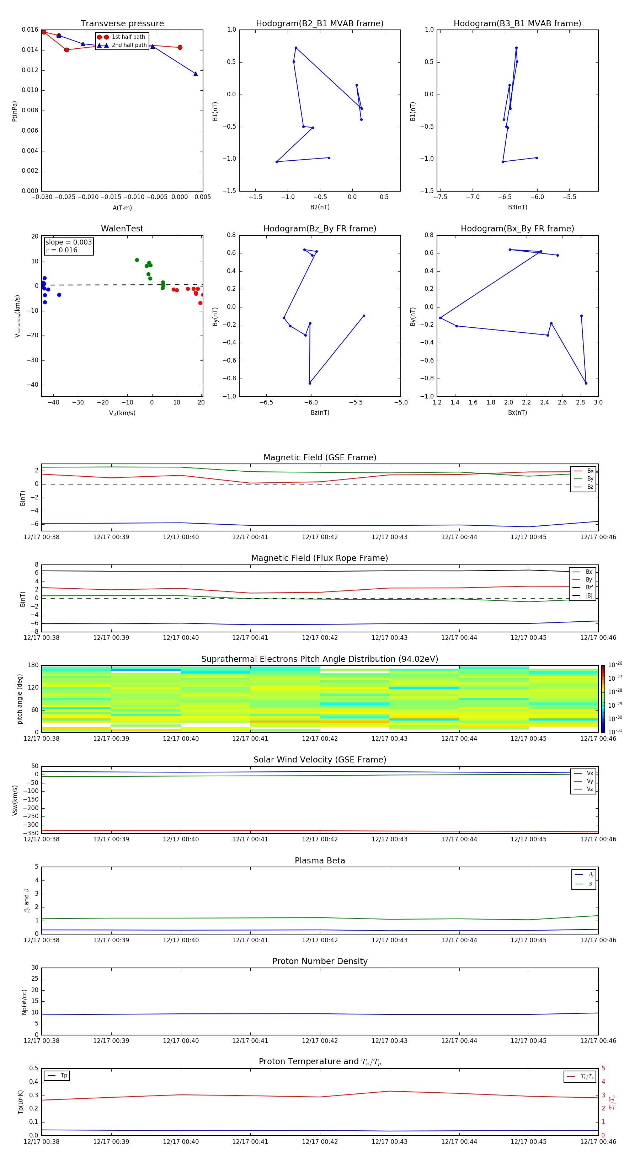The width and height of the screenshot is (640, 1173).
Task: Click the 'Magnetic Field (Flux Rope Frame)' title
Action: click(x=320, y=558)
